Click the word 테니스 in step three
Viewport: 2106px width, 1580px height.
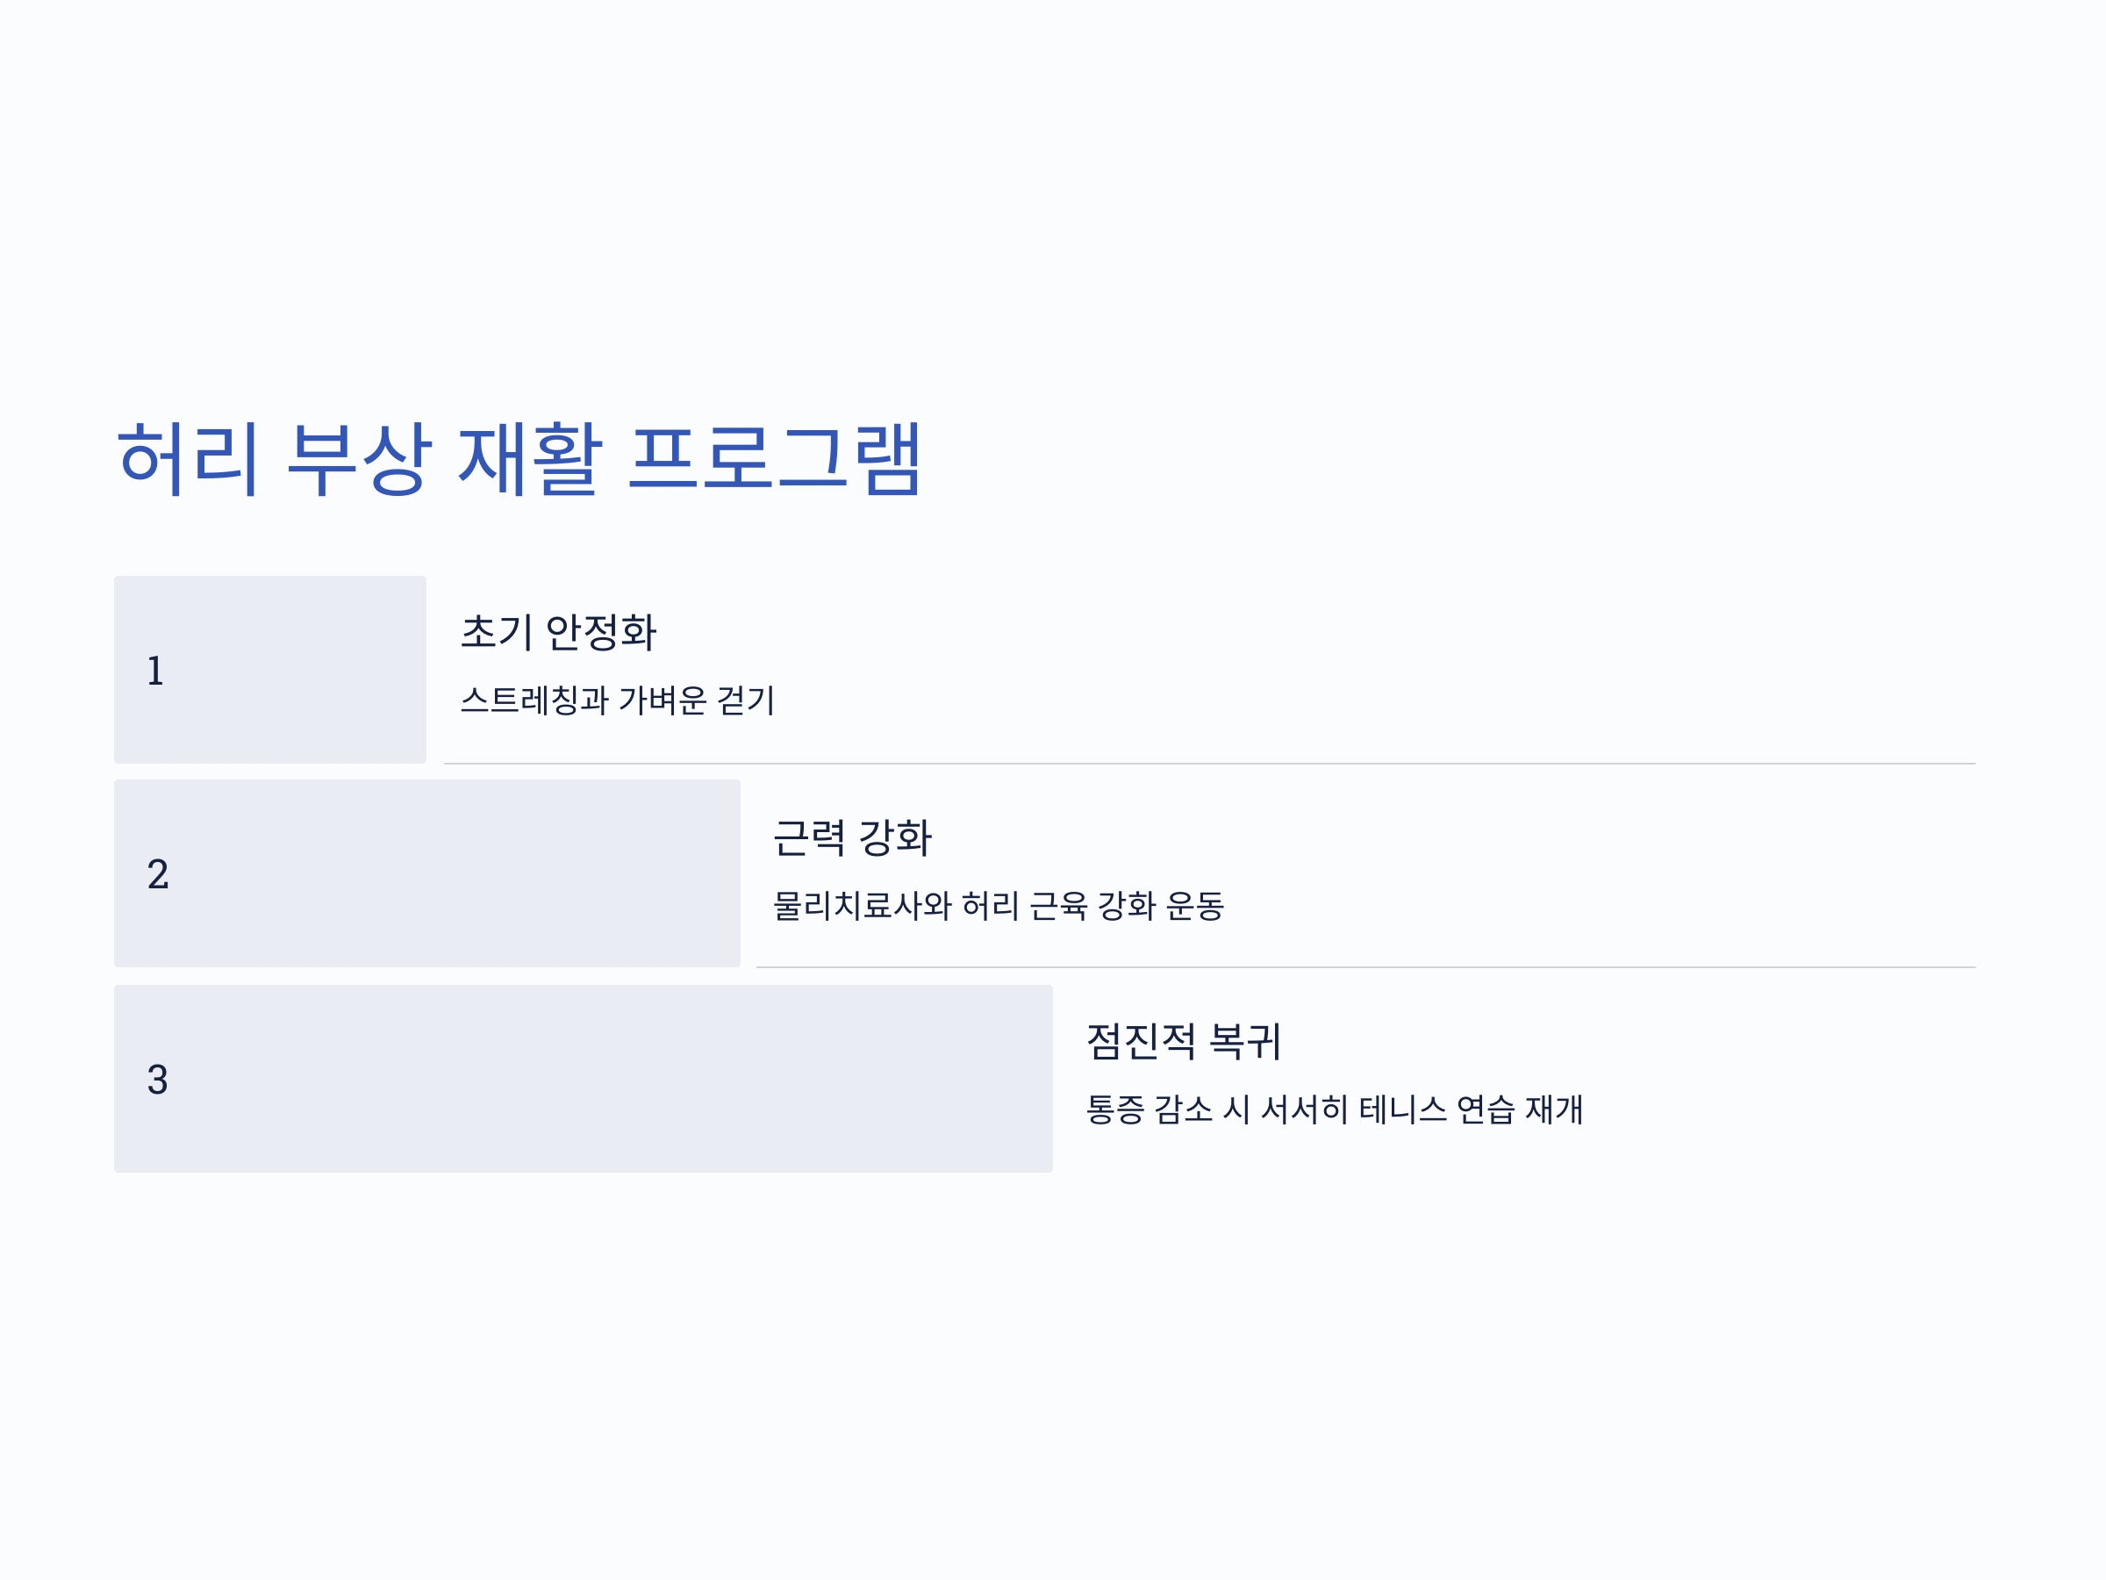coord(1403,1110)
